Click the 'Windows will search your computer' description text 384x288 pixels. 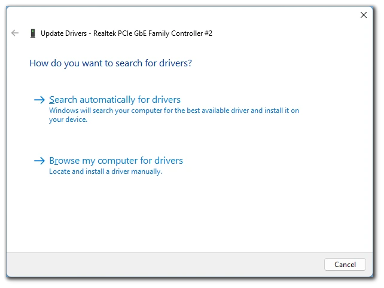click(174, 115)
